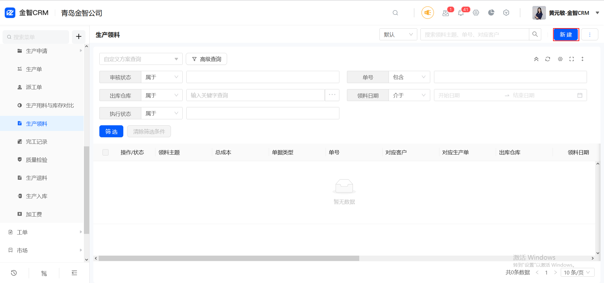Viewport: 604px width, 283px height.
Task: Open 生产退料 in the sidebar
Action: coord(42,178)
